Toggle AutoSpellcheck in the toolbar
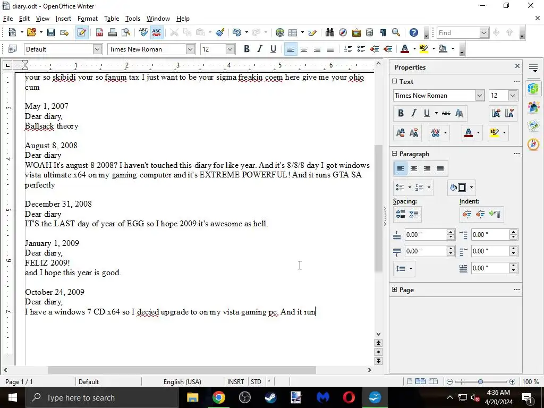Image resolution: width=544 pixels, height=408 pixels. (157, 32)
